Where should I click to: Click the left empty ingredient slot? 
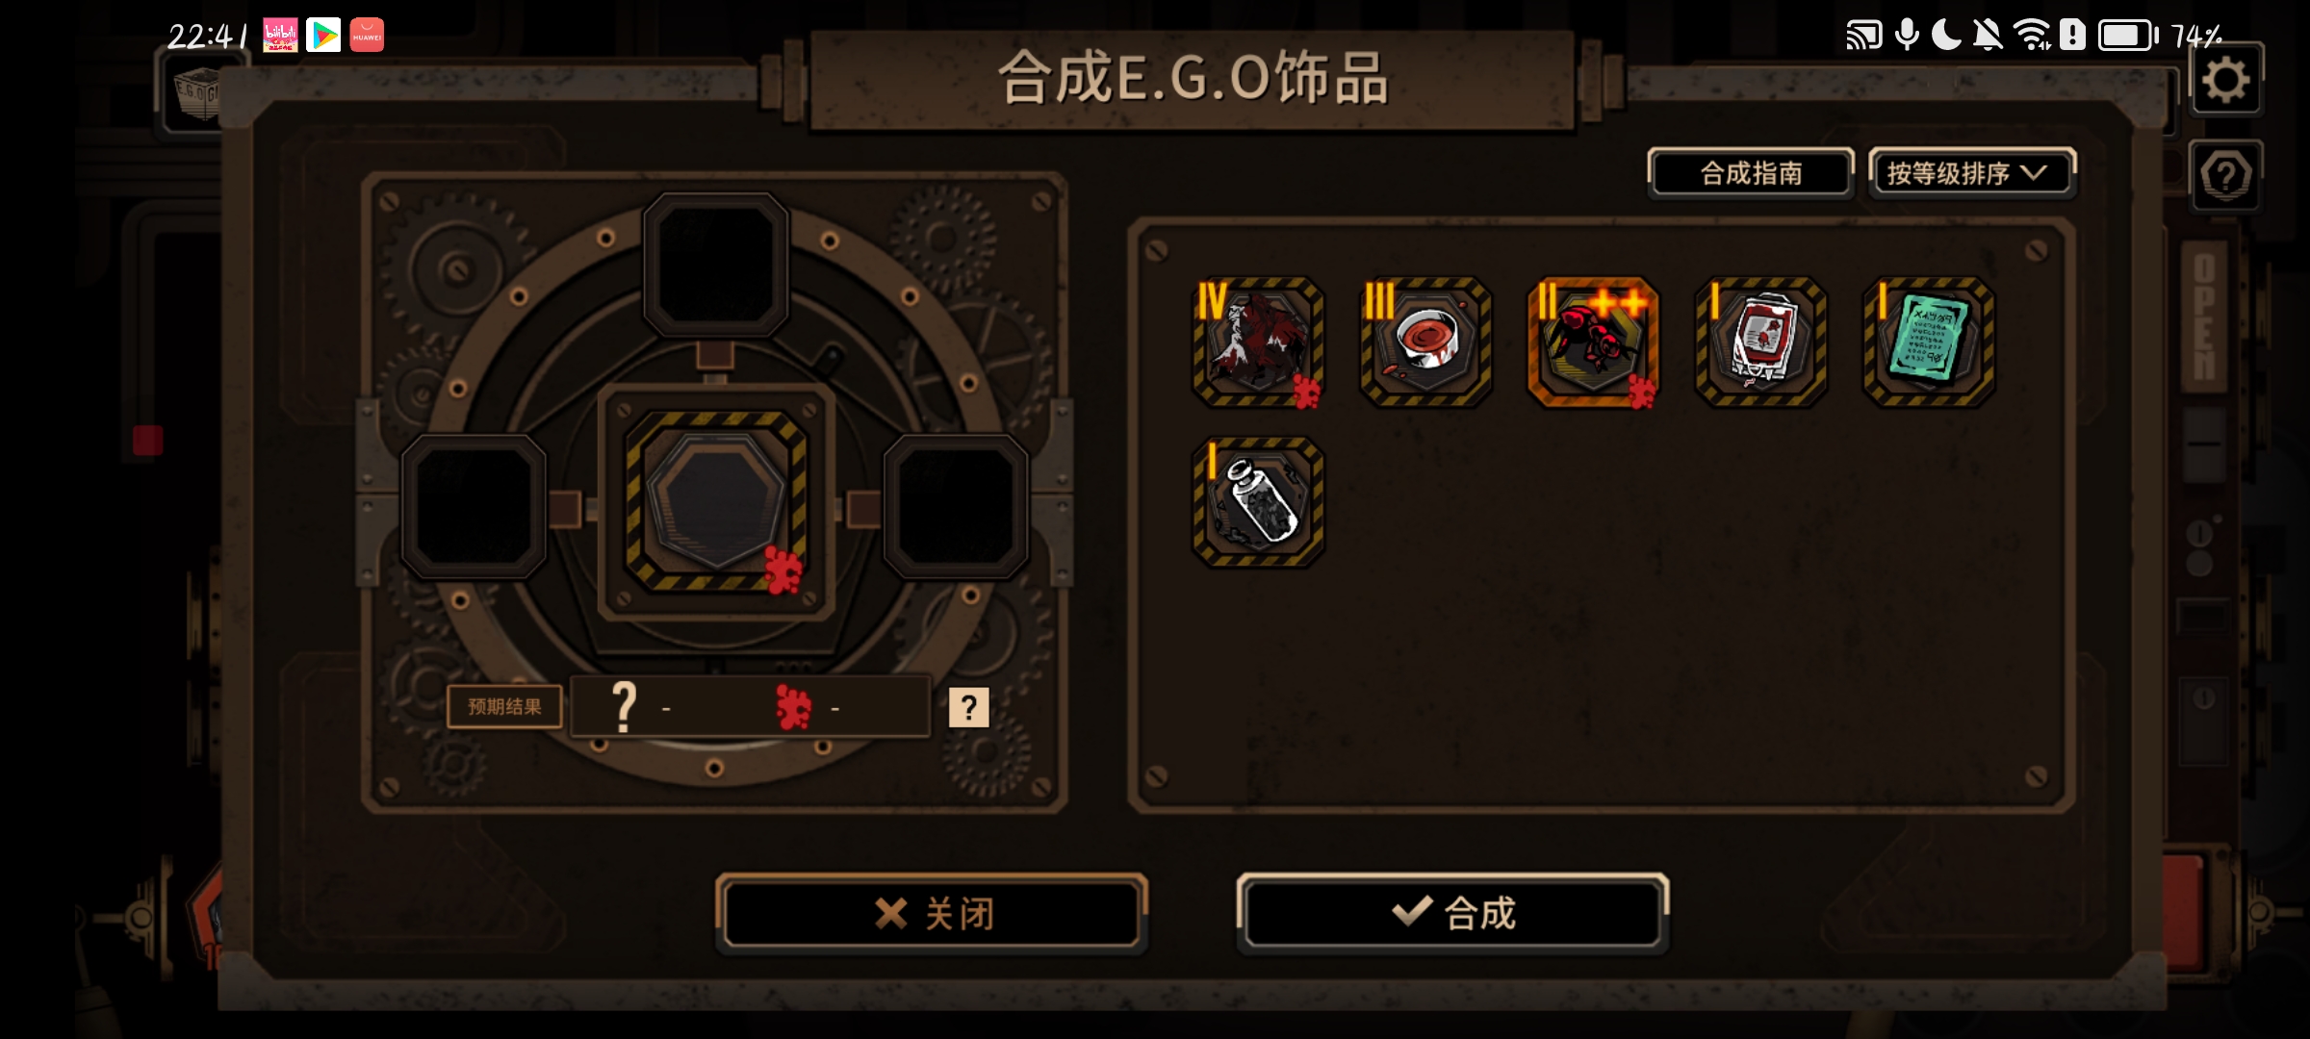pos(474,507)
